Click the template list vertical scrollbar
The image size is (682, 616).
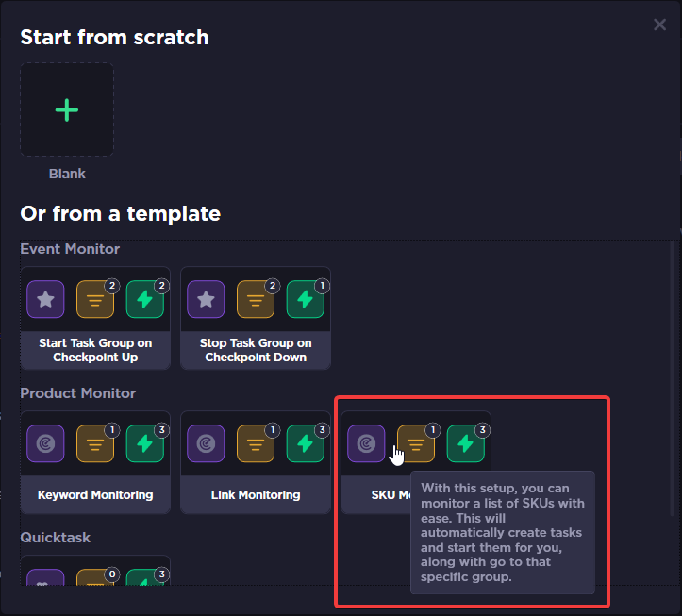pyautogui.click(x=672, y=378)
